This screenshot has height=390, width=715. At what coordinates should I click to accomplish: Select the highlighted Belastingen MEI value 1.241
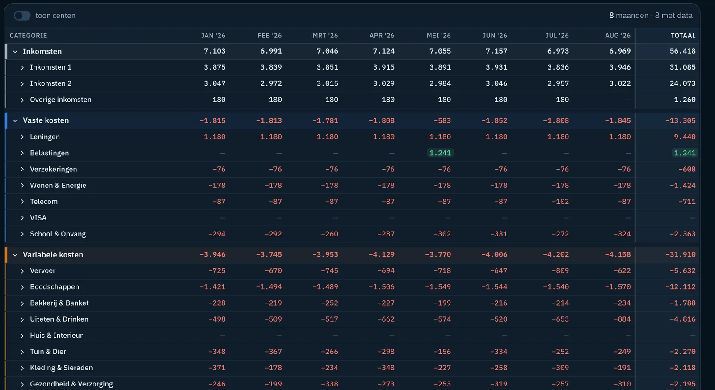440,153
